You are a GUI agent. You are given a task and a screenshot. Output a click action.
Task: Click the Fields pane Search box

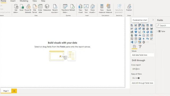pyautogui.click(x=163, y=26)
